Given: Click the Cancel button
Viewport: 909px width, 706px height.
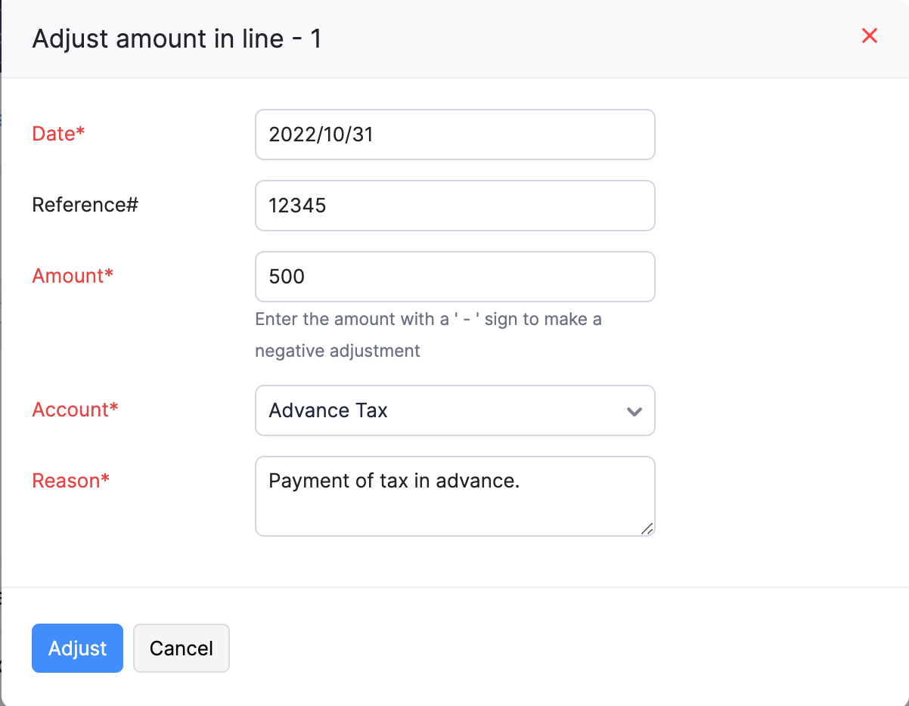Looking at the screenshot, I should (181, 648).
